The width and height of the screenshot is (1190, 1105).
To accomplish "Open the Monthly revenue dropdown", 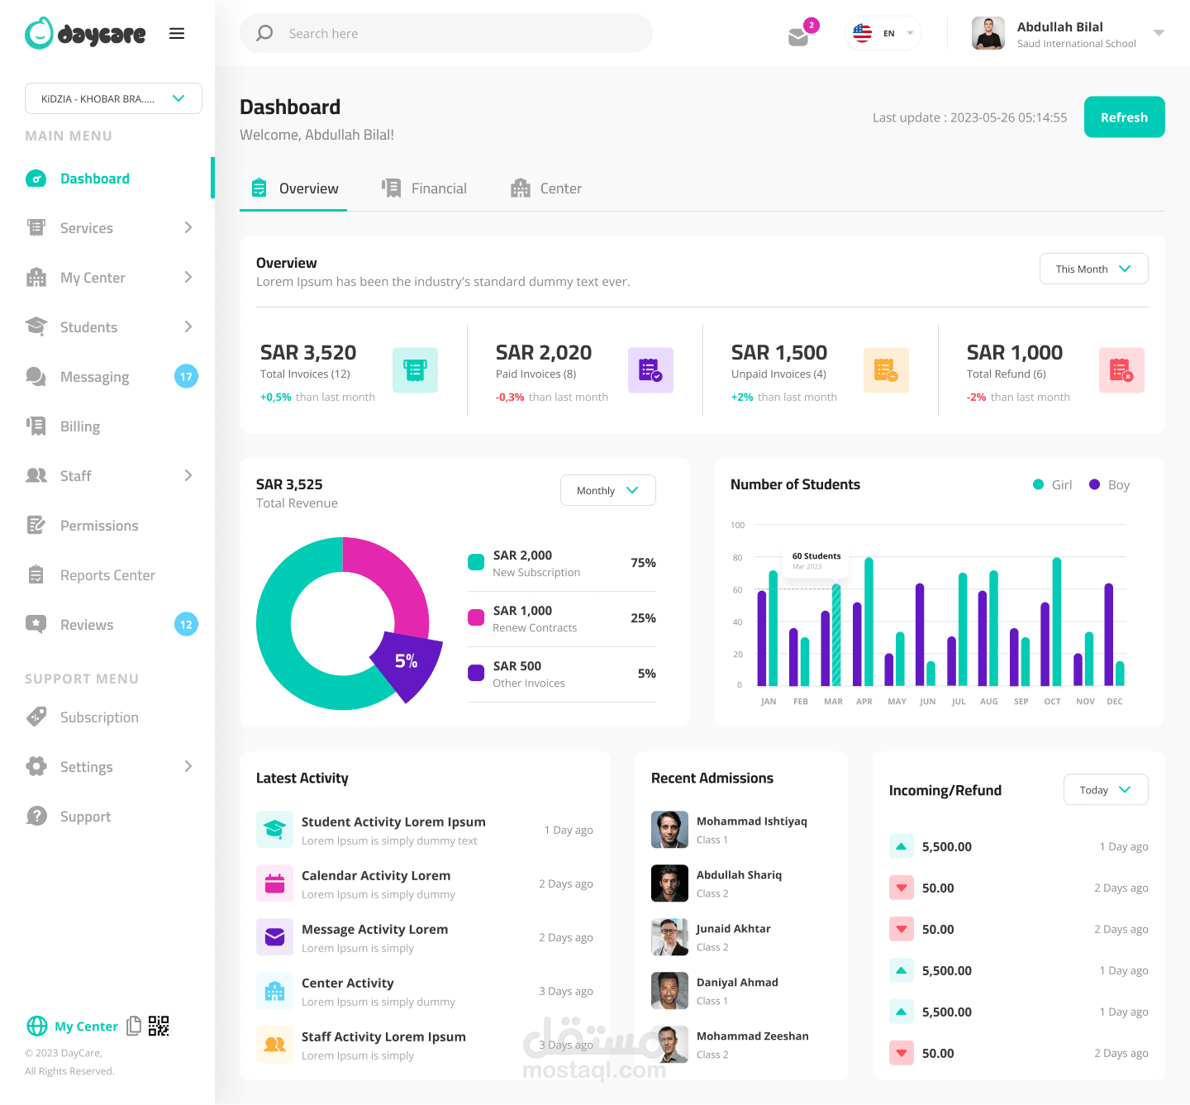I will click(x=607, y=490).
